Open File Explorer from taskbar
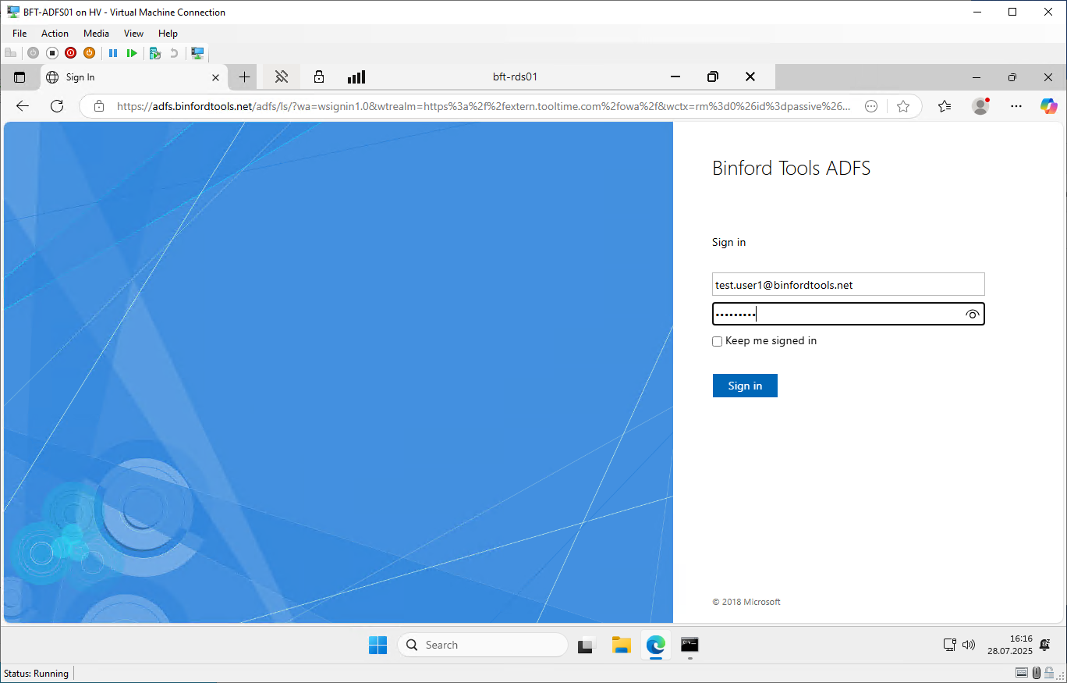 click(x=622, y=645)
